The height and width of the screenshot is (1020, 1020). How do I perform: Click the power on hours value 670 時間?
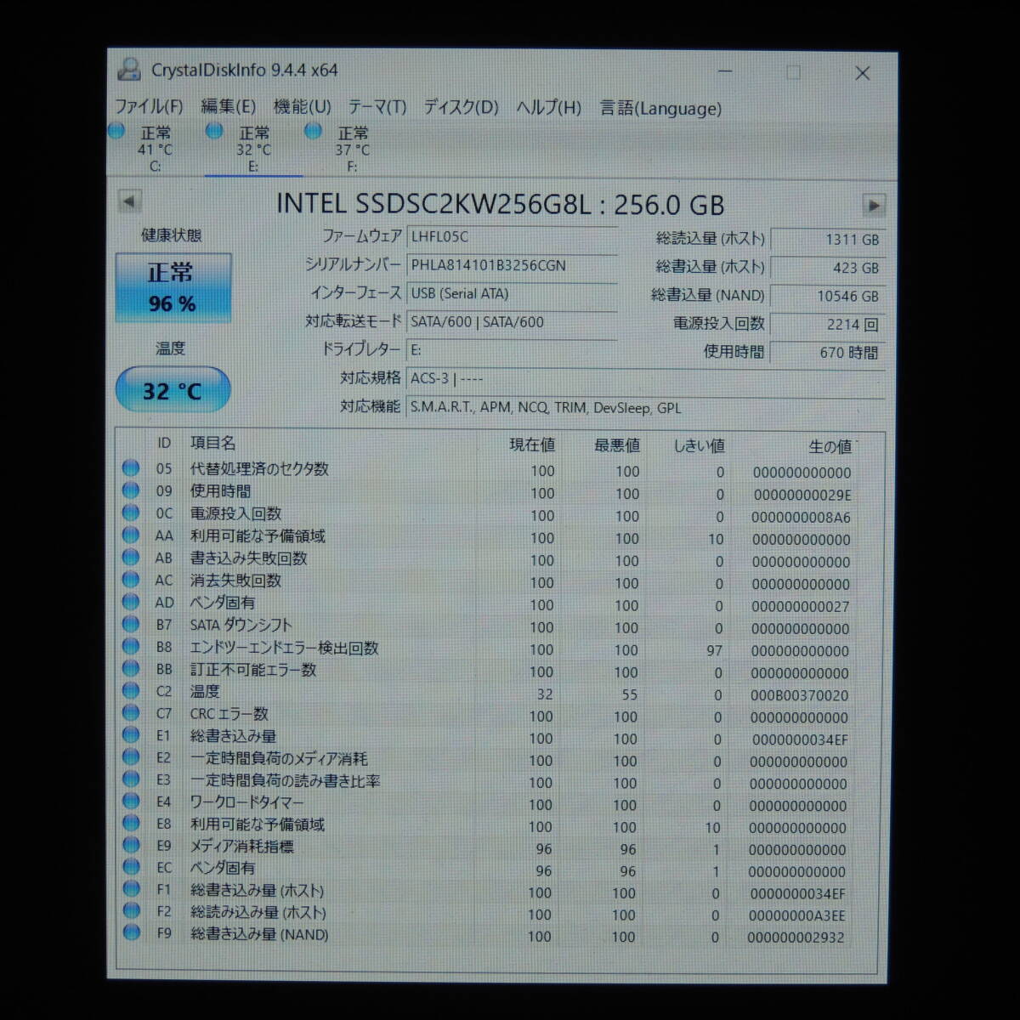(x=827, y=353)
